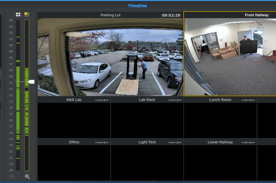The height and width of the screenshot is (183, 276).
Task: Jump to hour 14 on timeline
Action: 11,107
